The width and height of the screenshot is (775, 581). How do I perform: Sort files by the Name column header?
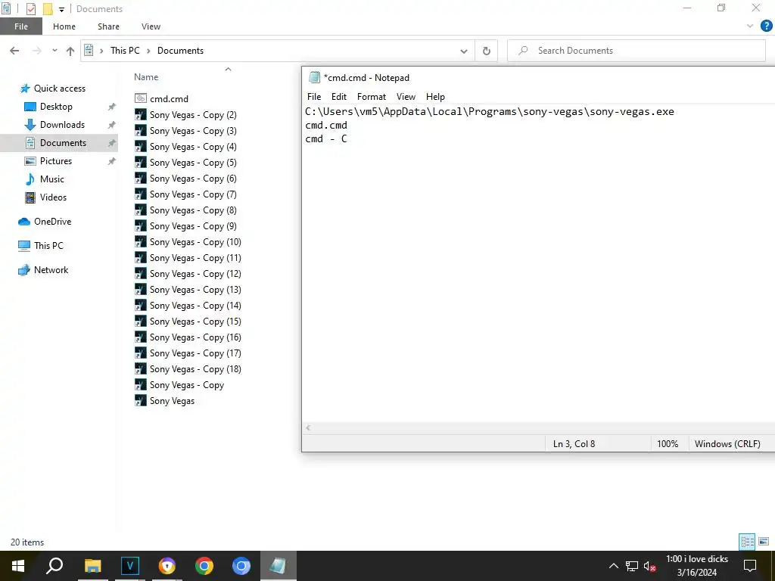[146, 77]
